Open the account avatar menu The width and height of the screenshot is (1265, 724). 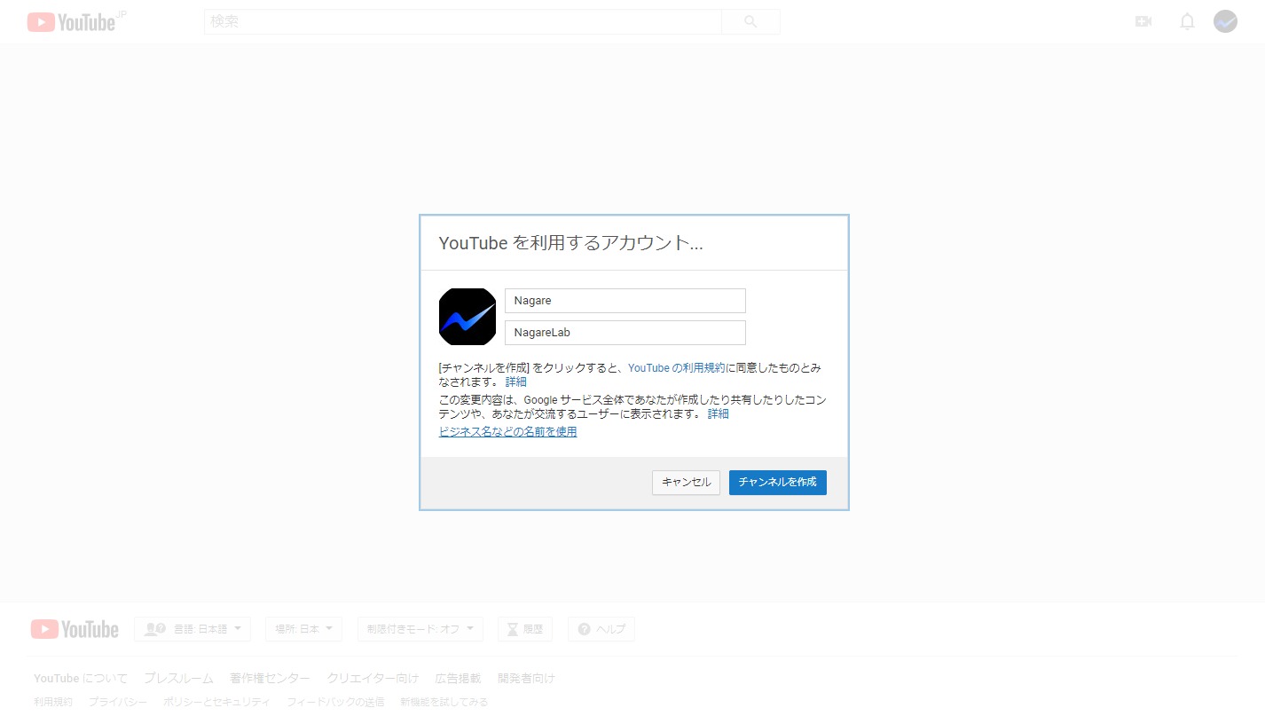tap(1225, 21)
